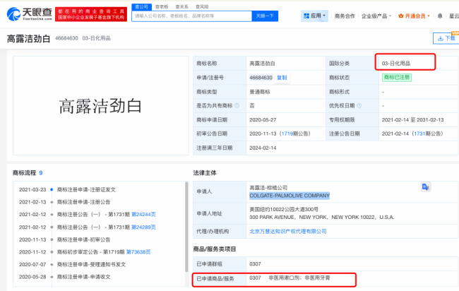
Task: Click the registration number 46684630 cell
Action: (261, 78)
